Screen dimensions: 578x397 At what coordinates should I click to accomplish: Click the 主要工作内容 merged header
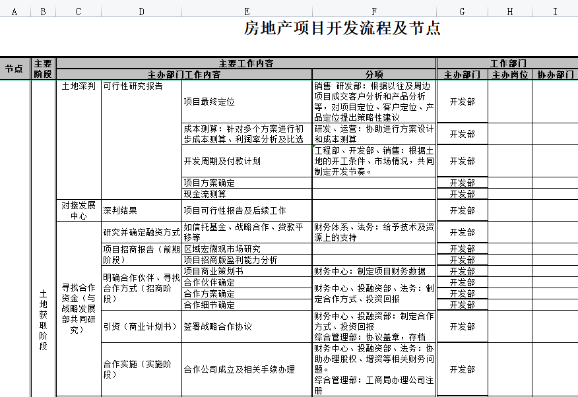246,63
